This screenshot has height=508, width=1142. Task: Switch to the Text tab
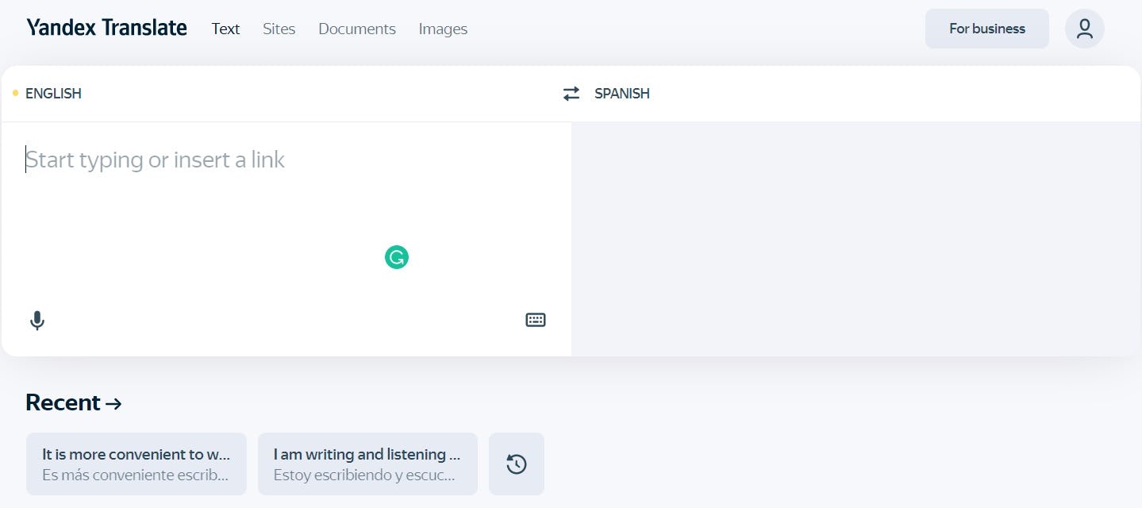(225, 29)
